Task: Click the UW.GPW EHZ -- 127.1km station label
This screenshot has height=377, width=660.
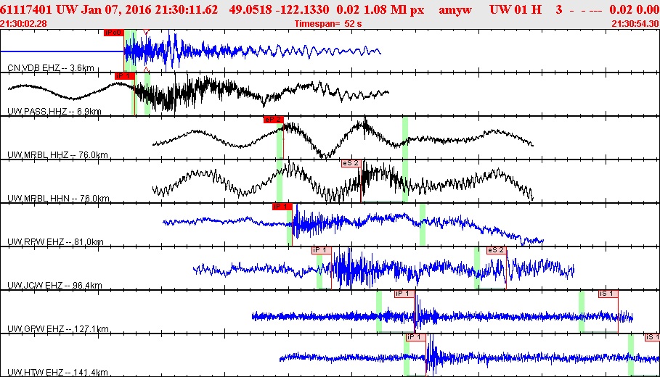Action: point(57,328)
